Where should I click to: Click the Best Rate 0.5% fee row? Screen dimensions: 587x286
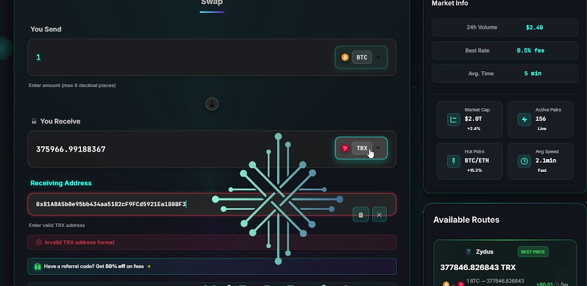click(505, 50)
